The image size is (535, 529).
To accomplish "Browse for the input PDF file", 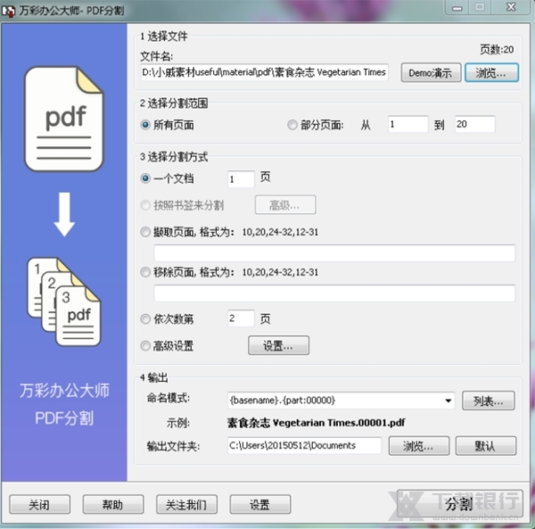I will [x=490, y=73].
